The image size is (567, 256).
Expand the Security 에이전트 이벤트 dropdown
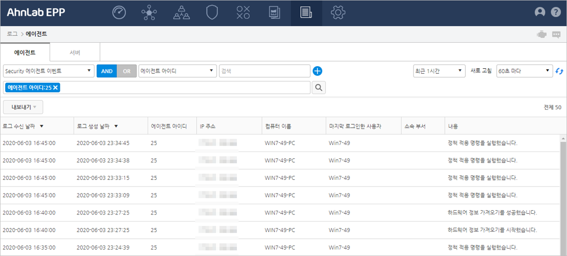pos(48,71)
